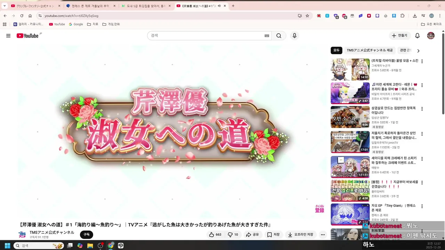Dislike the video with thumbs-down button
The image size is (445, 250).
[233, 235]
